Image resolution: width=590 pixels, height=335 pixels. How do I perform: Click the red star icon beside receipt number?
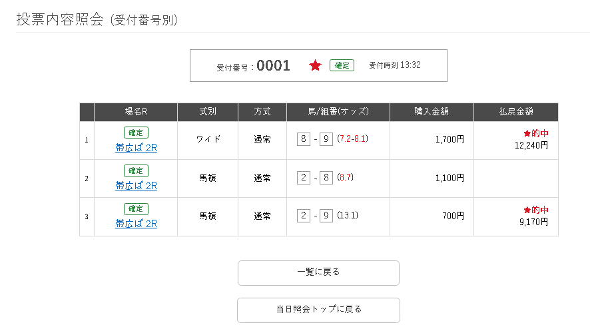click(315, 65)
